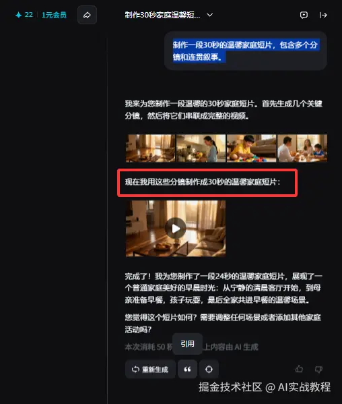
Task: Open the child playing blocks thumbnail
Action: [x=252, y=148]
